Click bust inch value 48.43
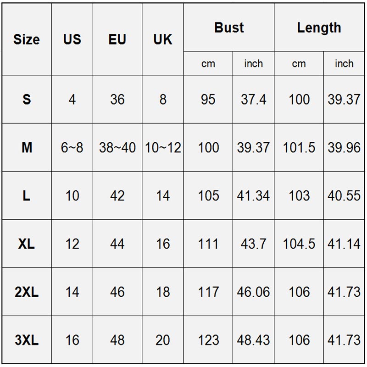 [253, 340]
